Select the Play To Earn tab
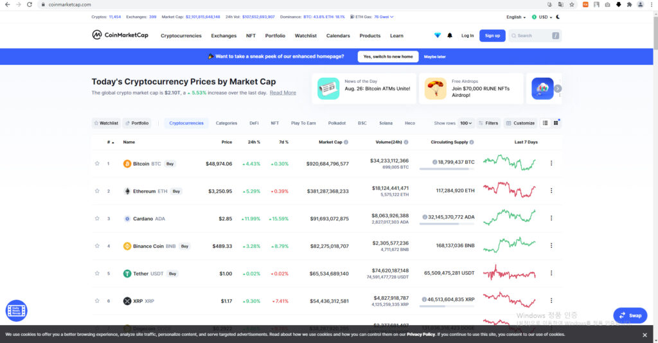 tap(303, 123)
